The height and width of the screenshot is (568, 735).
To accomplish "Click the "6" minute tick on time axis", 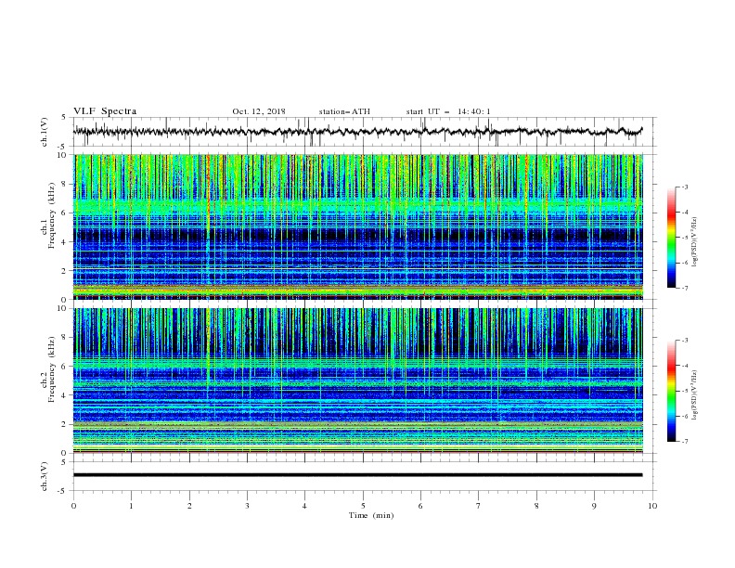I will coord(420,506).
